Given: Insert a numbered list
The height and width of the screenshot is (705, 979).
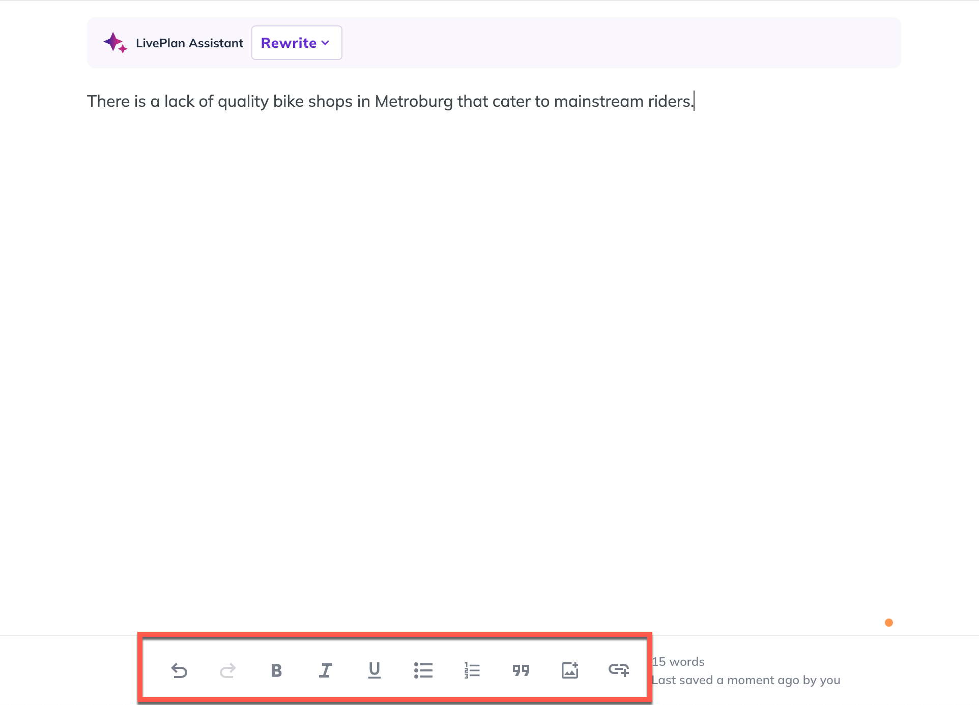Looking at the screenshot, I should click(x=472, y=670).
